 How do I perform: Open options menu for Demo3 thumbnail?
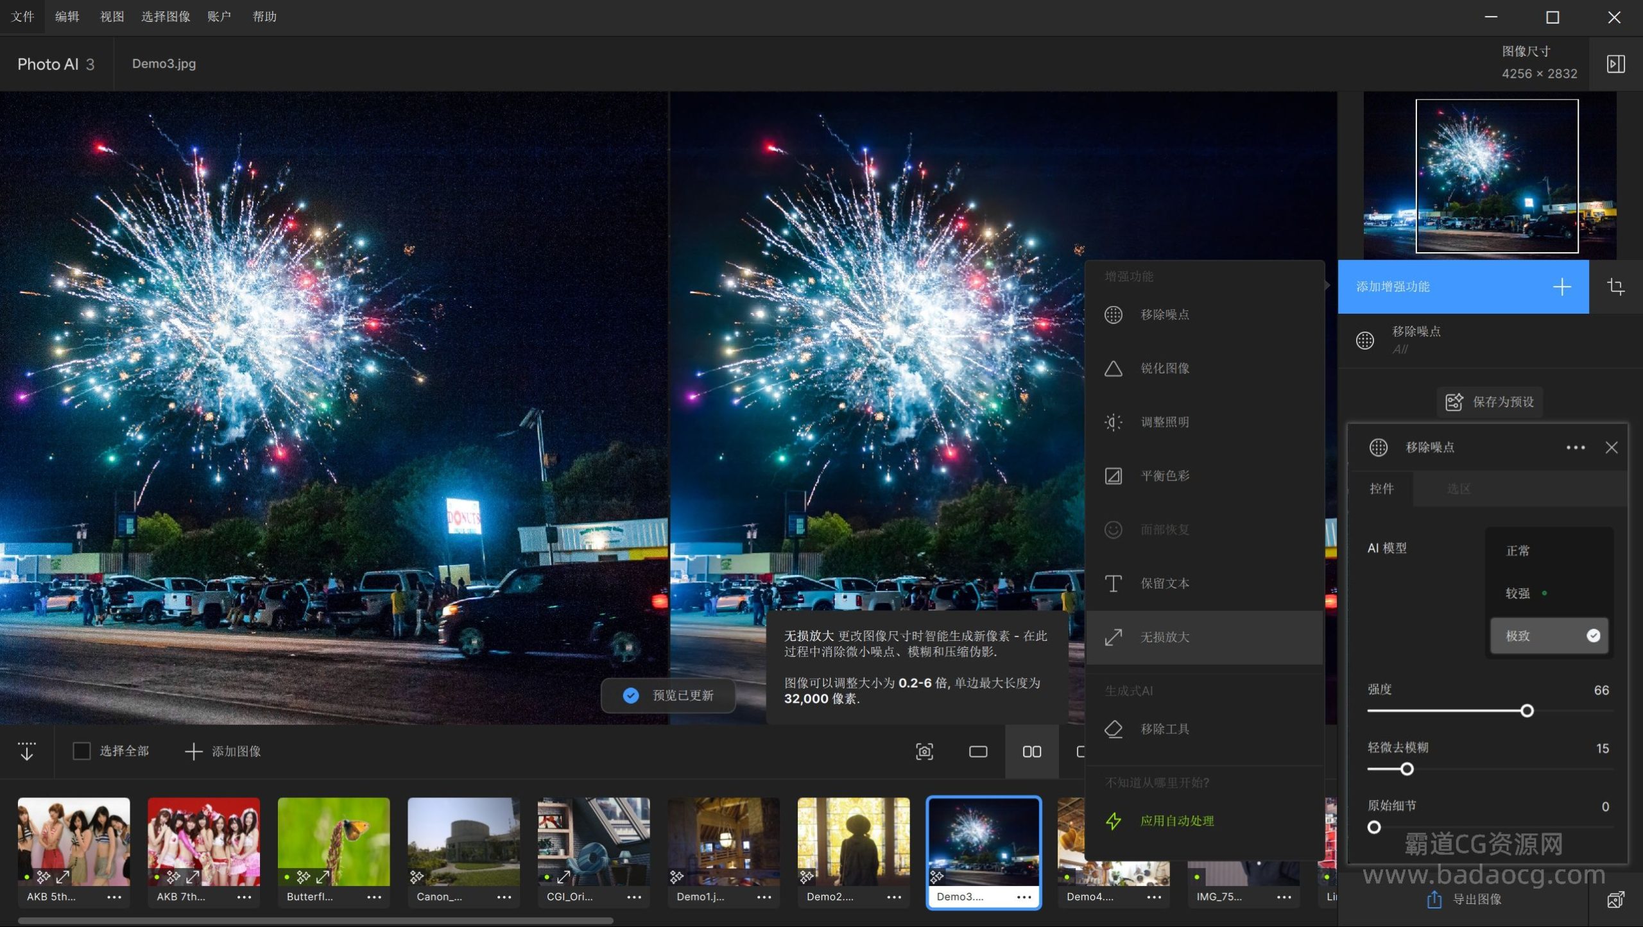(1024, 897)
